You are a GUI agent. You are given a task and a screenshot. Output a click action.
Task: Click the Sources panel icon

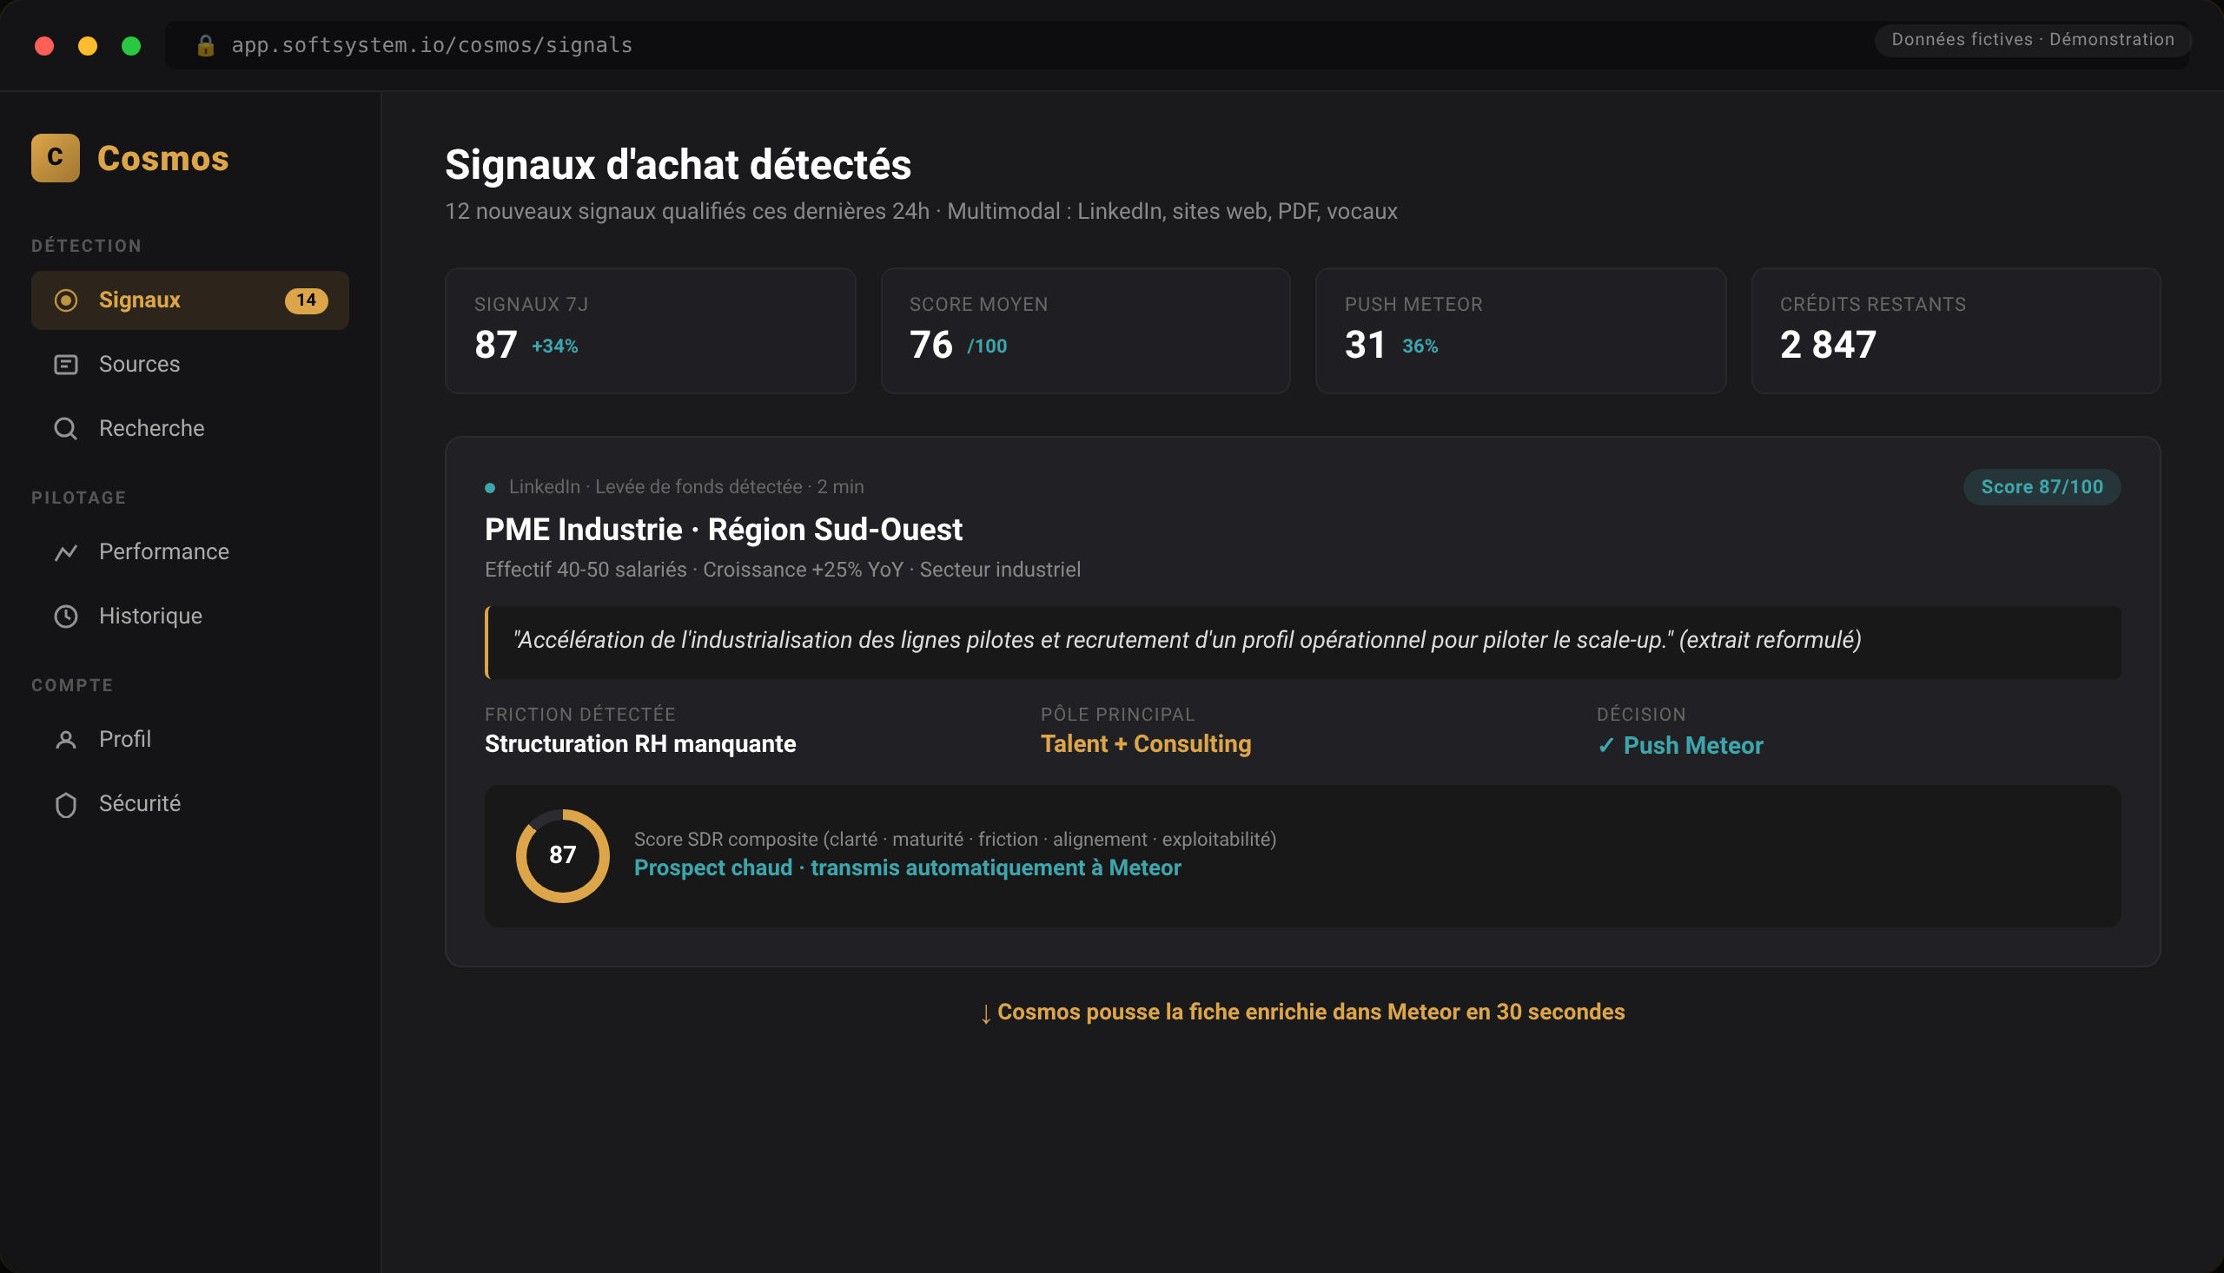coord(66,365)
